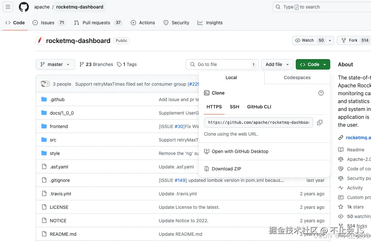Expand the Add file dropdown
The width and height of the screenshot is (371, 242).
277,64
